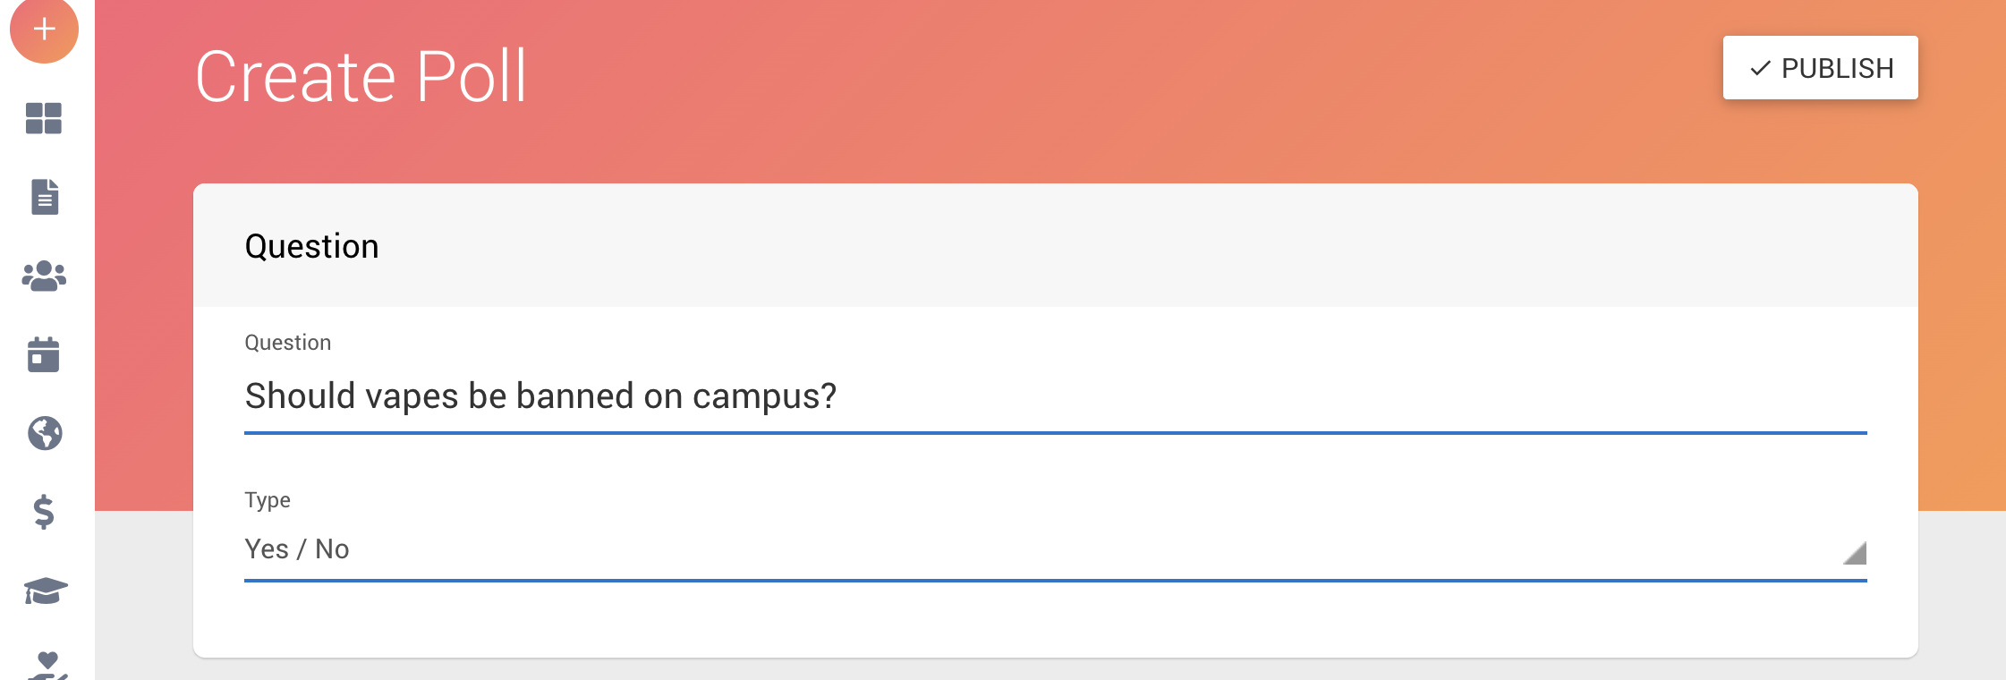Screen dimensions: 2006x680
Task: Open the Yes / No type selector
Action: (1056, 549)
